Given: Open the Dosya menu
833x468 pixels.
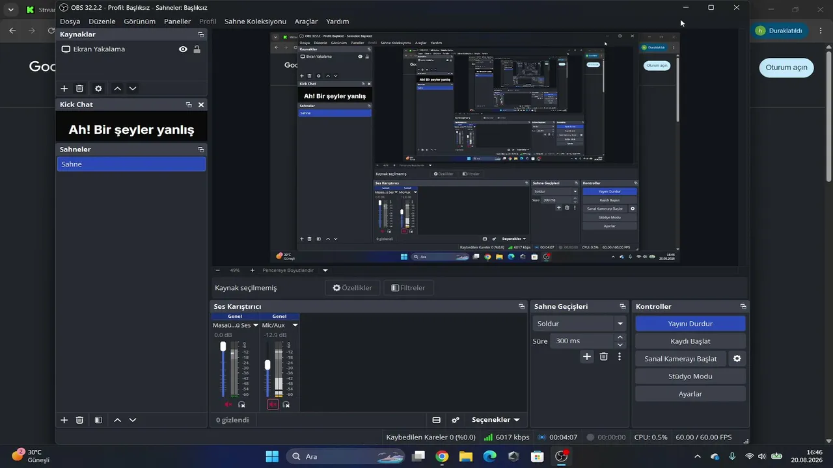Looking at the screenshot, I should [70, 21].
